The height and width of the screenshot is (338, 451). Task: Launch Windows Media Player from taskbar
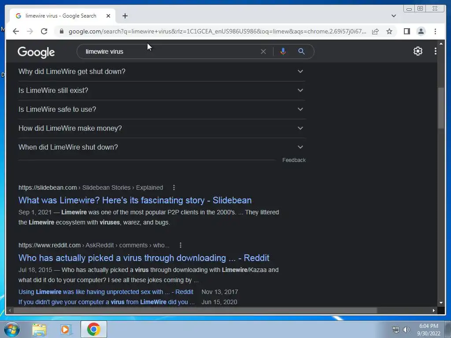point(66,330)
